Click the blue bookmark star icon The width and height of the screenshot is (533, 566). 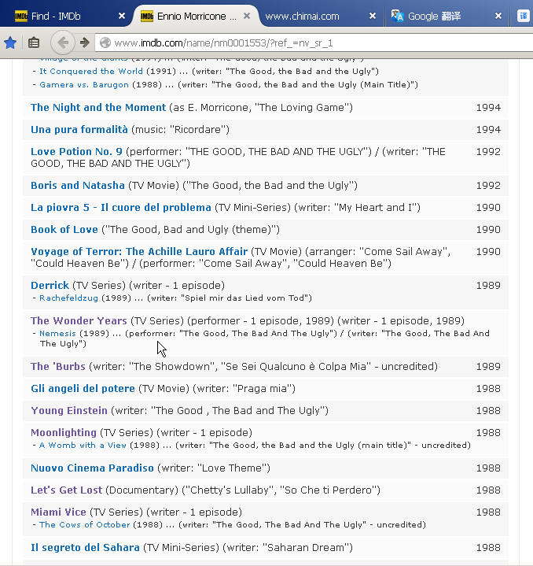pyautogui.click(x=10, y=43)
